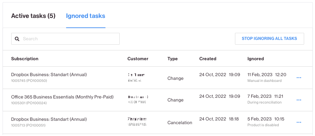Switch to the Active tasks (5) tab

click(33, 16)
